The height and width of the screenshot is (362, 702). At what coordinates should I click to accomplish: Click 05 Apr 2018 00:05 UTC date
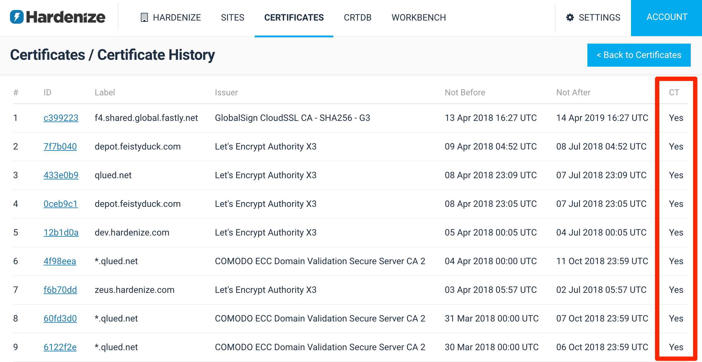pos(491,232)
